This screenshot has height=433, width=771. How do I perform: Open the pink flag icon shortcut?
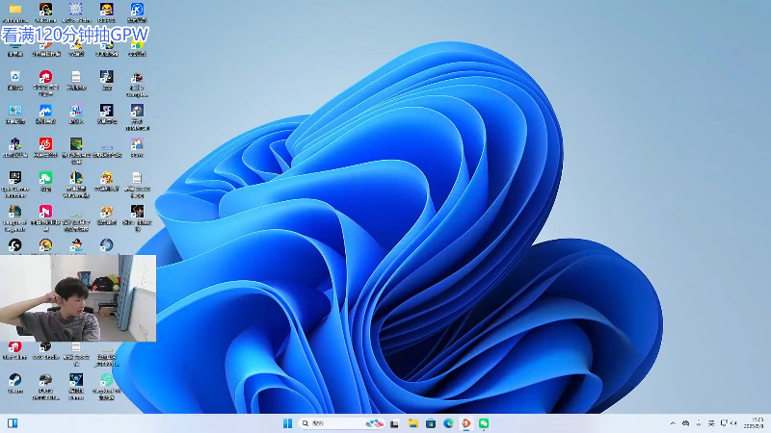(45, 212)
